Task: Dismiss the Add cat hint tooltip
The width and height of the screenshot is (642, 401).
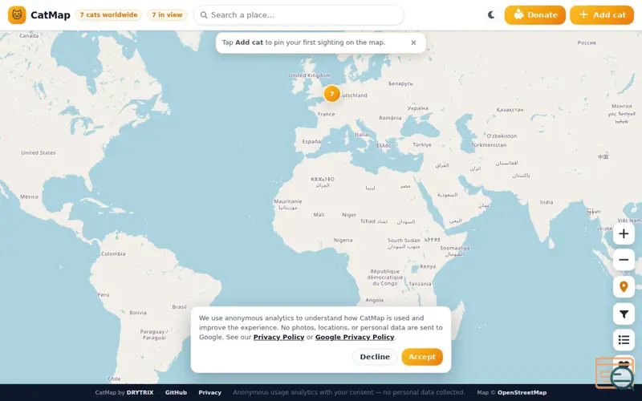Action: 413,43
